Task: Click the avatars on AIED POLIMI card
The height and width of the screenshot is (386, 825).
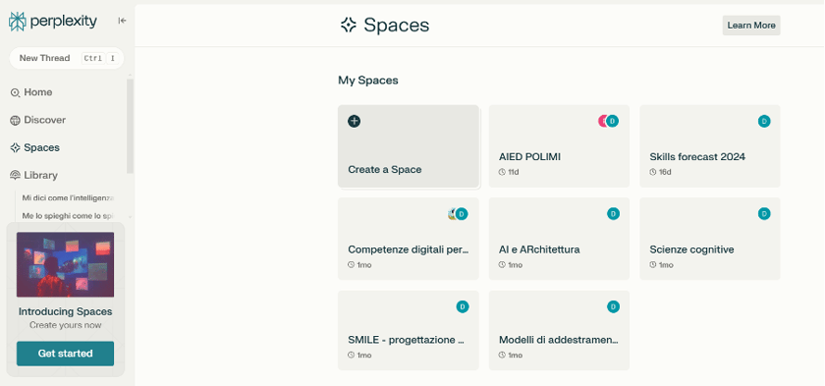Action: click(x=608, y=122)
